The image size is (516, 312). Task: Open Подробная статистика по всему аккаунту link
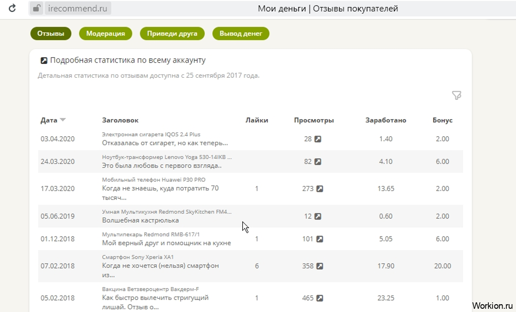pos(128,60)
